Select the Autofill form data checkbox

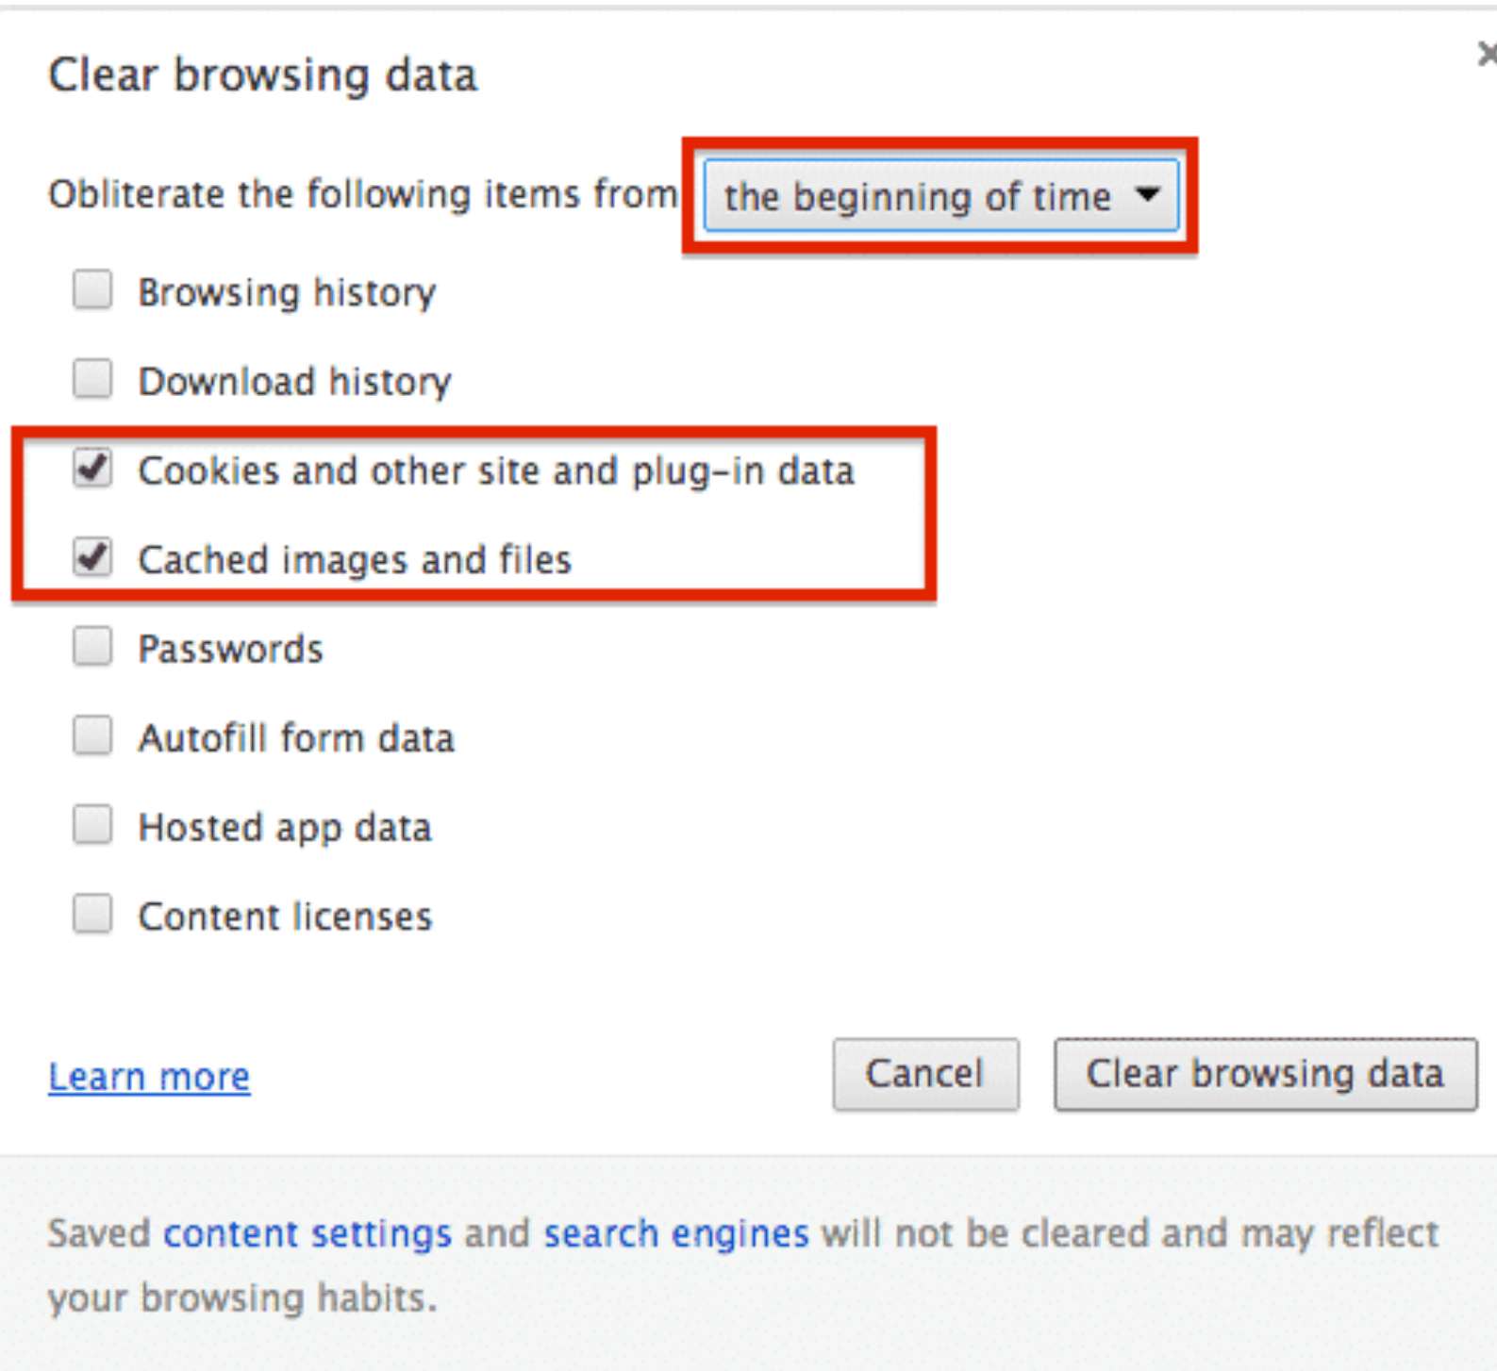92,735
